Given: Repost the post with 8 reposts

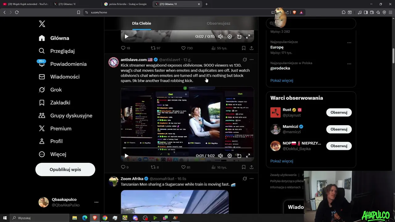Looking at the screenshot, I should 155,167.
